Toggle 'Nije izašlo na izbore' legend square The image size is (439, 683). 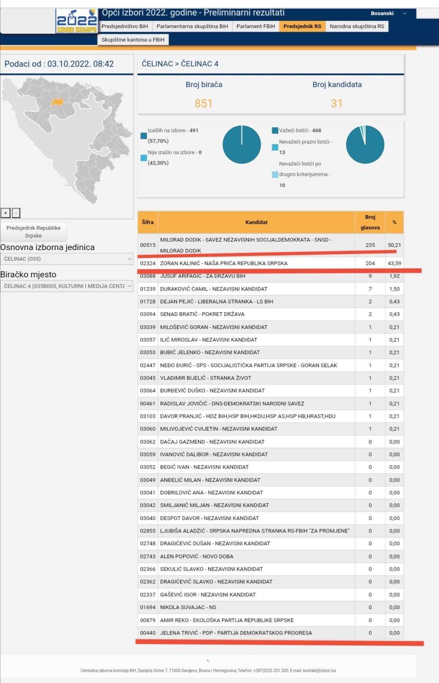pos(143,158)
